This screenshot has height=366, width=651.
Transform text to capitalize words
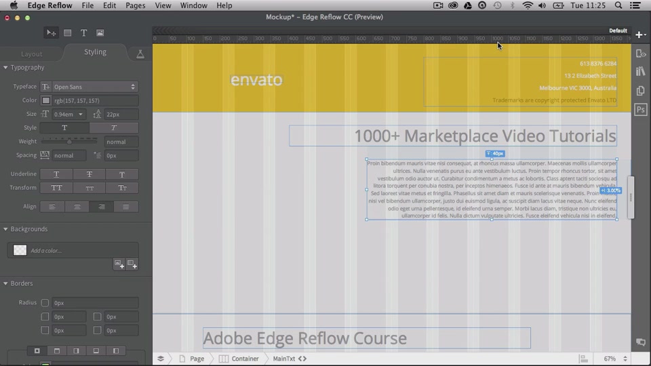122,188
